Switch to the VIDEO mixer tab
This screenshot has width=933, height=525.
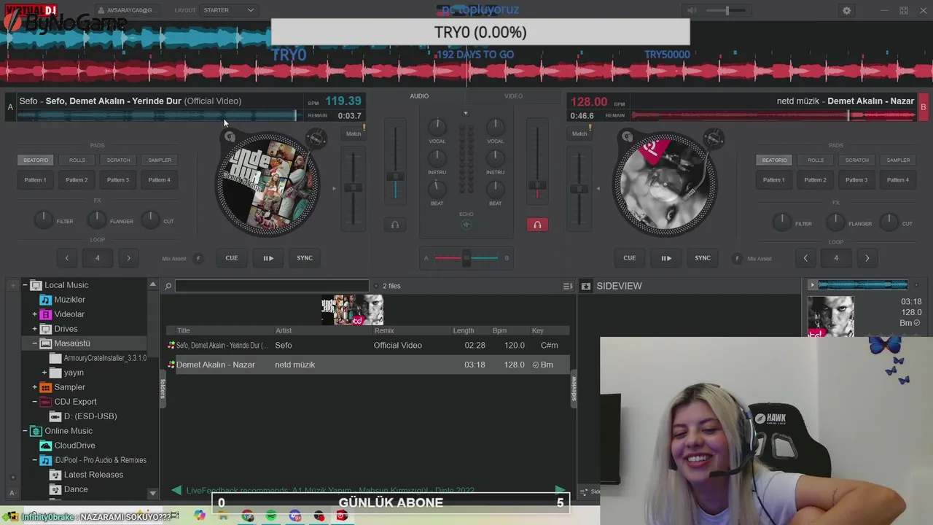pyautogui.click(x=513, y=96)
